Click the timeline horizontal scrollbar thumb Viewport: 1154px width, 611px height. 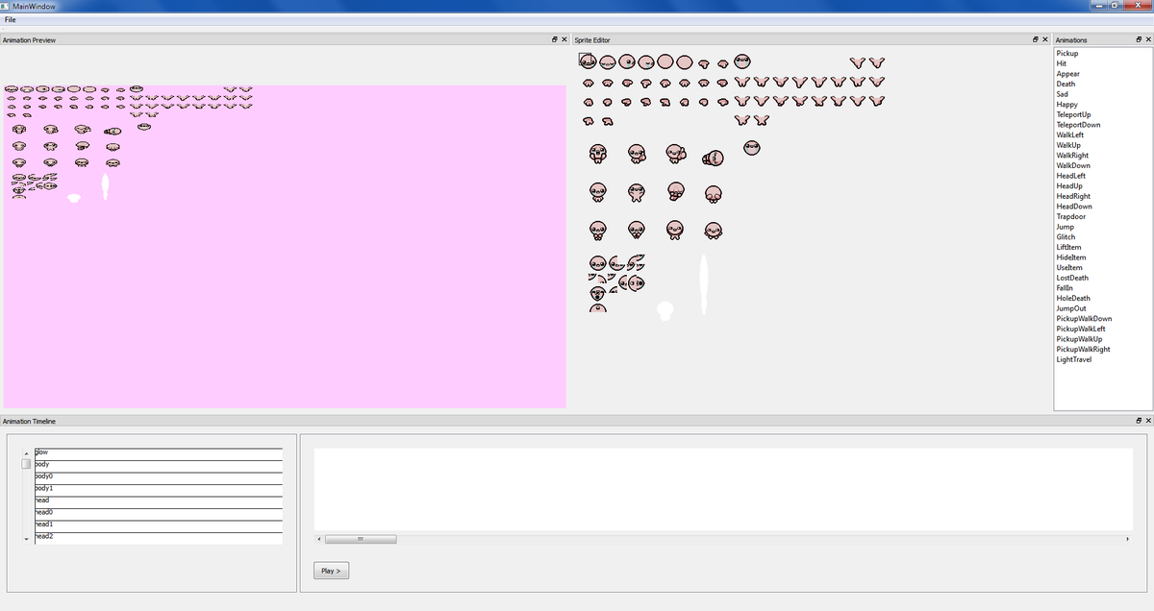tap(361, 539)
